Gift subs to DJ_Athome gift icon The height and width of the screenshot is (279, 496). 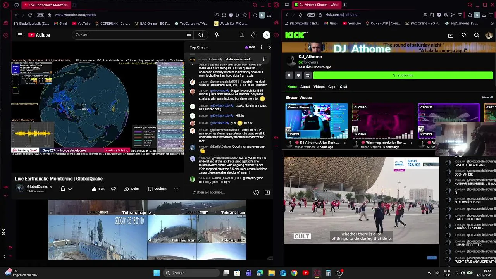point(308,75)
